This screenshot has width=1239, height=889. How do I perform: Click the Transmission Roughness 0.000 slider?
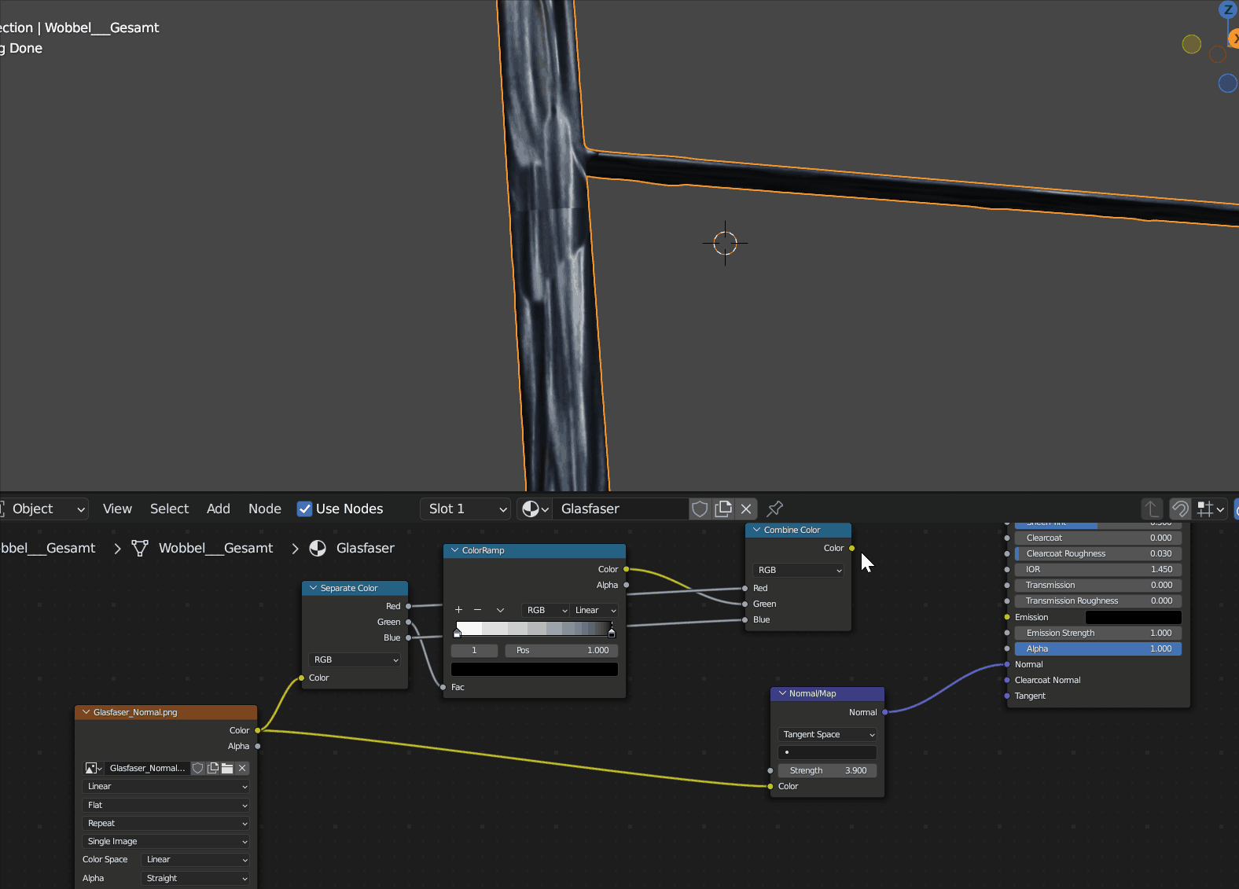[x=1098, y=601]
